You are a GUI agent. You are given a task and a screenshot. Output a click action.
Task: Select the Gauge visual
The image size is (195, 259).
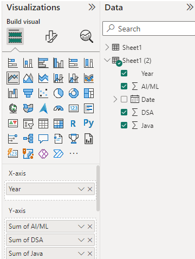tap(58, 108)
